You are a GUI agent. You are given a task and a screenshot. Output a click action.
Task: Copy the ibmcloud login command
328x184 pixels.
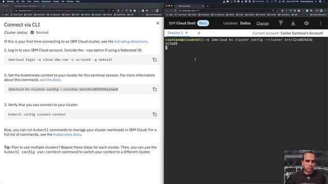[x=155, y=60]
